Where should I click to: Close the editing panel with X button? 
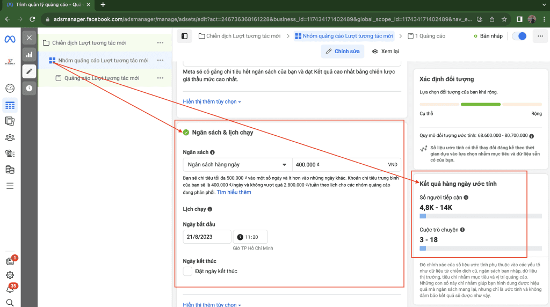pyautogui.click(x=29, y=38)
